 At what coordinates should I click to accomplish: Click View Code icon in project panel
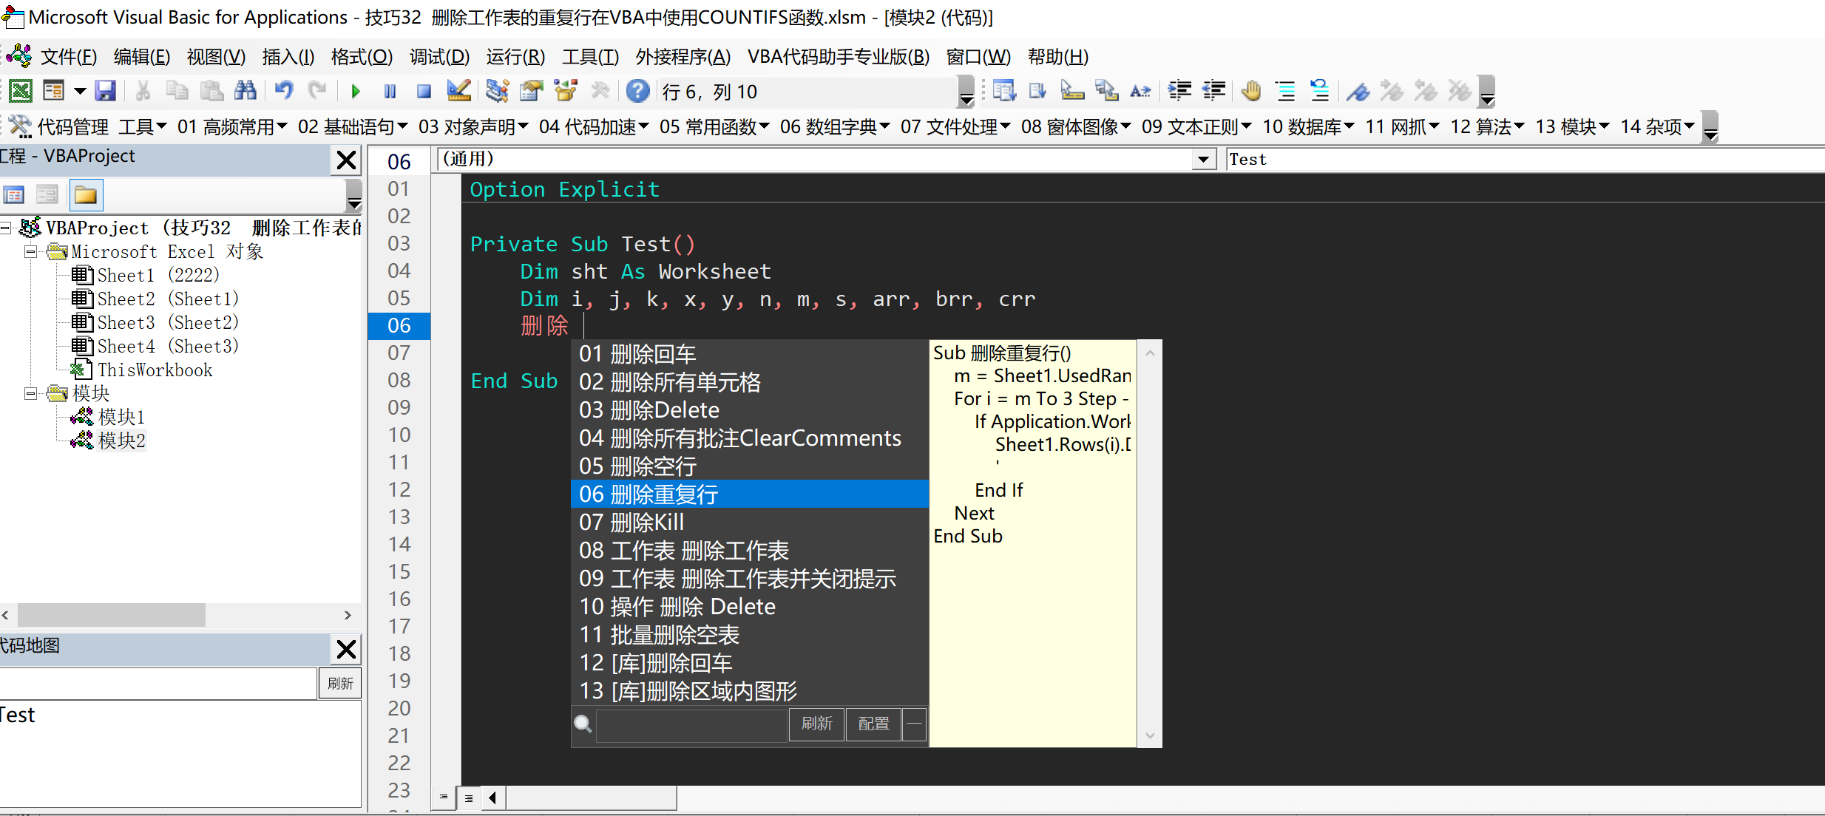(x=14, y=195)
